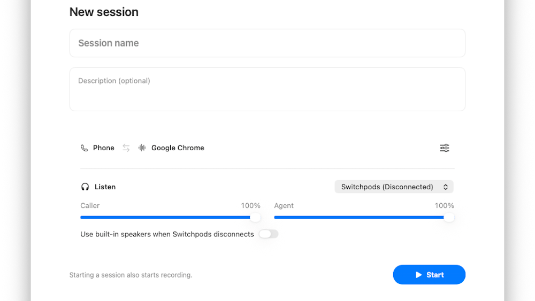Adjust the Agent volume slider

[364, 218]
